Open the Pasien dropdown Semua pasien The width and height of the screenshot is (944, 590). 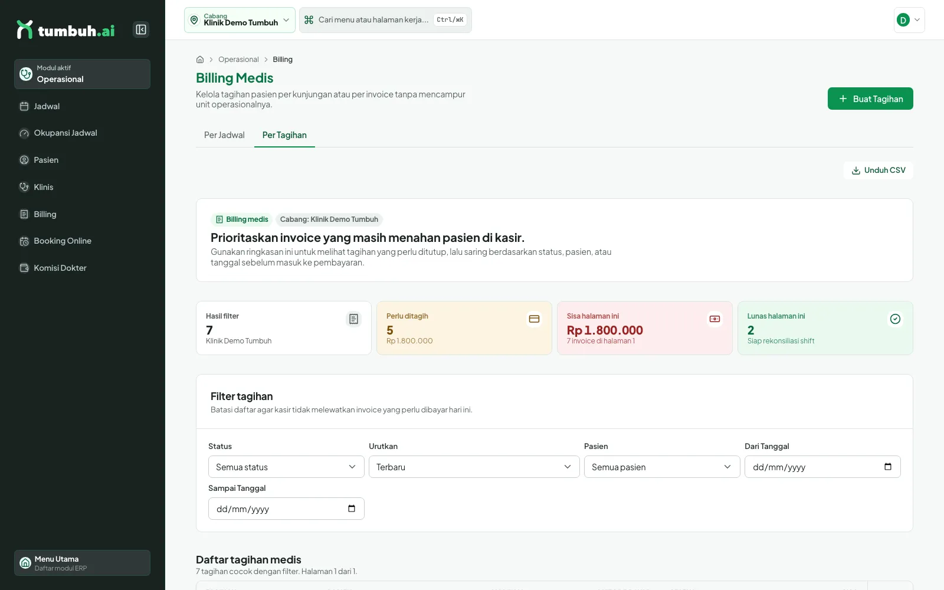tap(662, 467)
